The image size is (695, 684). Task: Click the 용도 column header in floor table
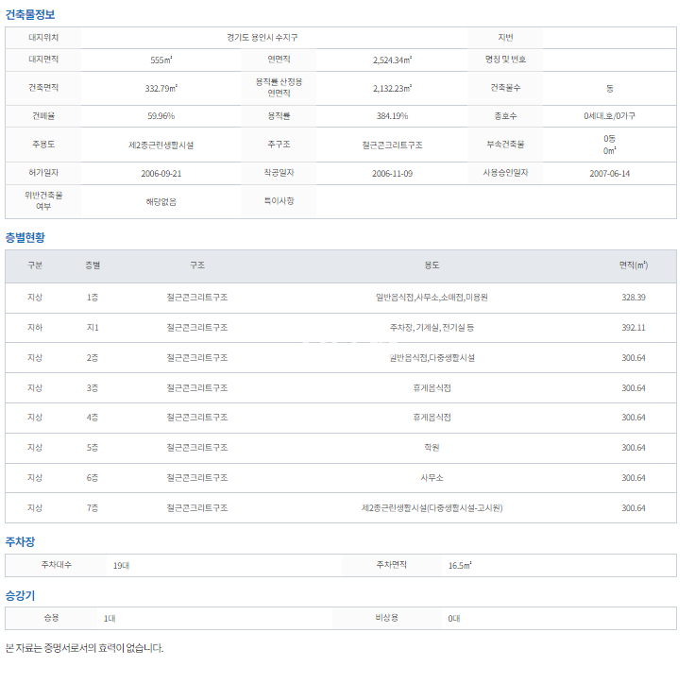point(431,266)
